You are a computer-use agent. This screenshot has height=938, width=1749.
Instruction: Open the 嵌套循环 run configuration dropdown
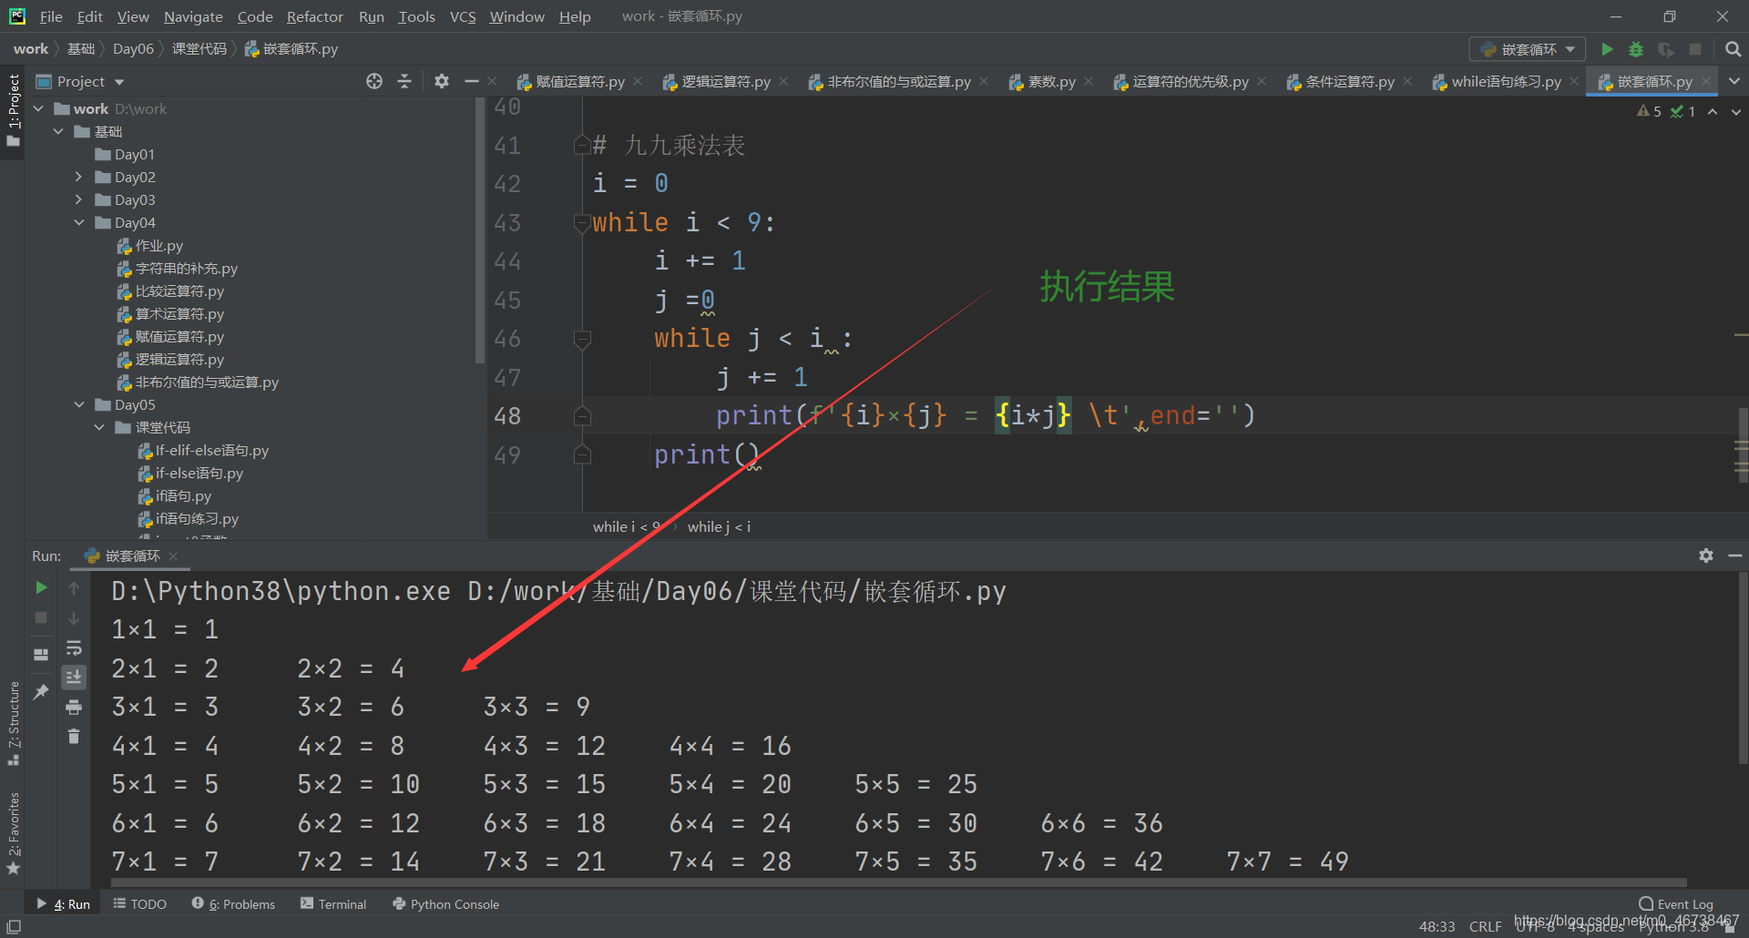(1528, 49)
